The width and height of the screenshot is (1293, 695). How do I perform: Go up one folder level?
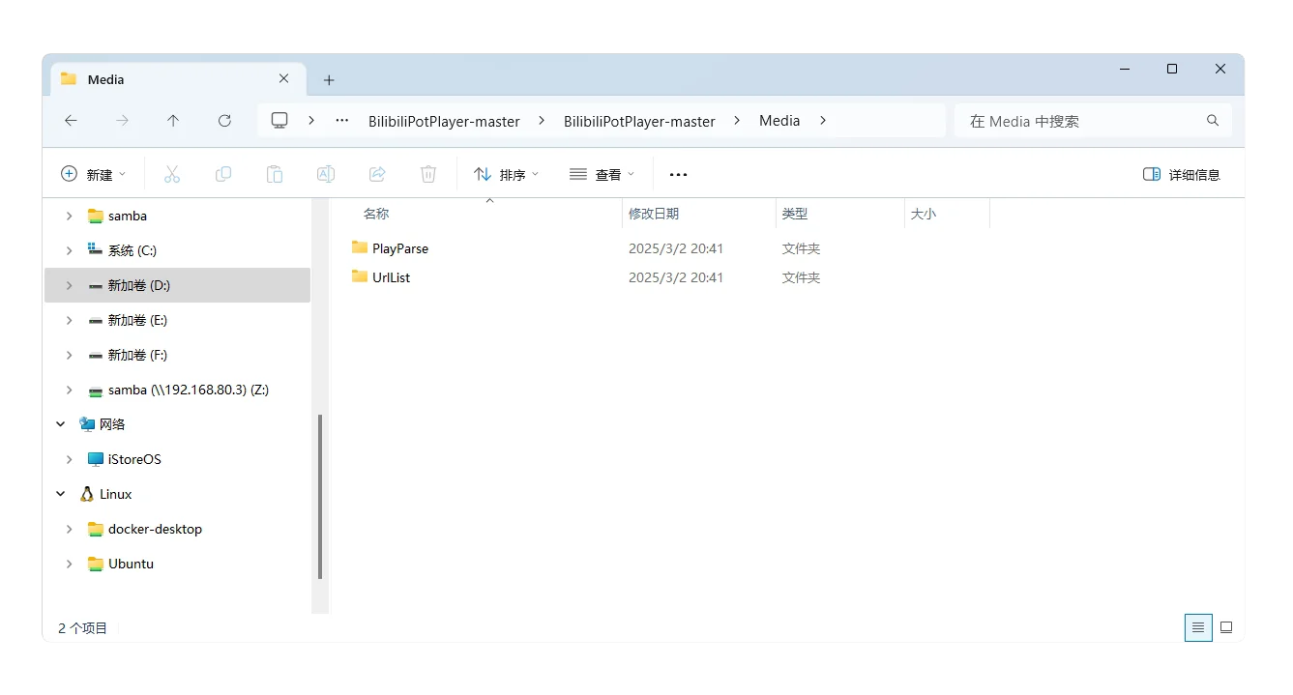[x=173, y=121]
